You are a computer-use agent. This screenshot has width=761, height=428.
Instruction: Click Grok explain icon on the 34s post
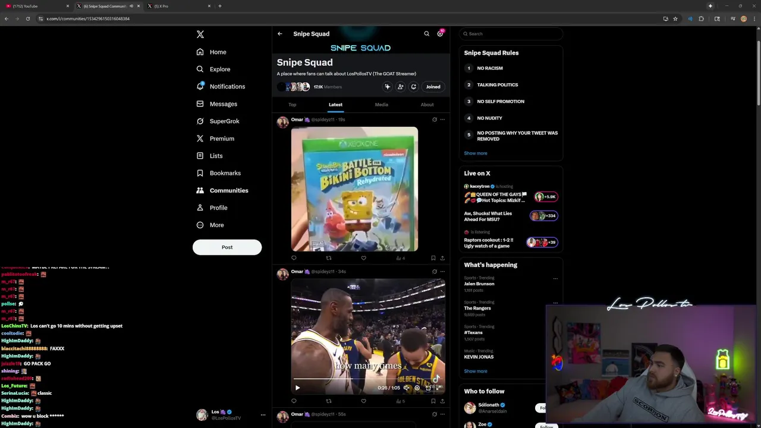(435, 272)
